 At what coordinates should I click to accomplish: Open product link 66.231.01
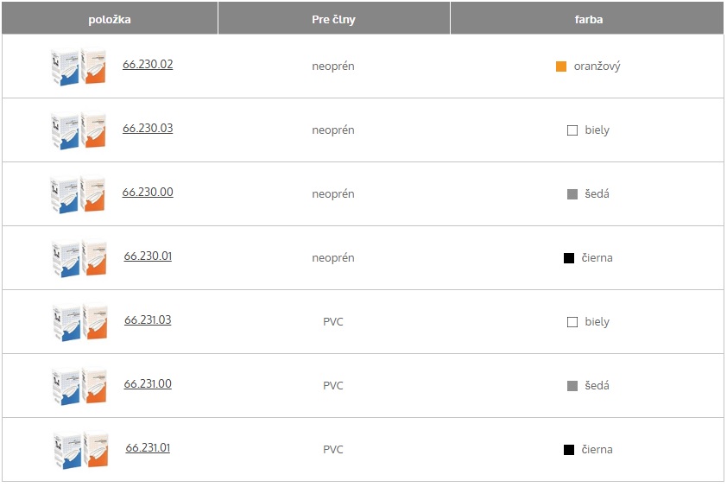[x=148, y=448]
